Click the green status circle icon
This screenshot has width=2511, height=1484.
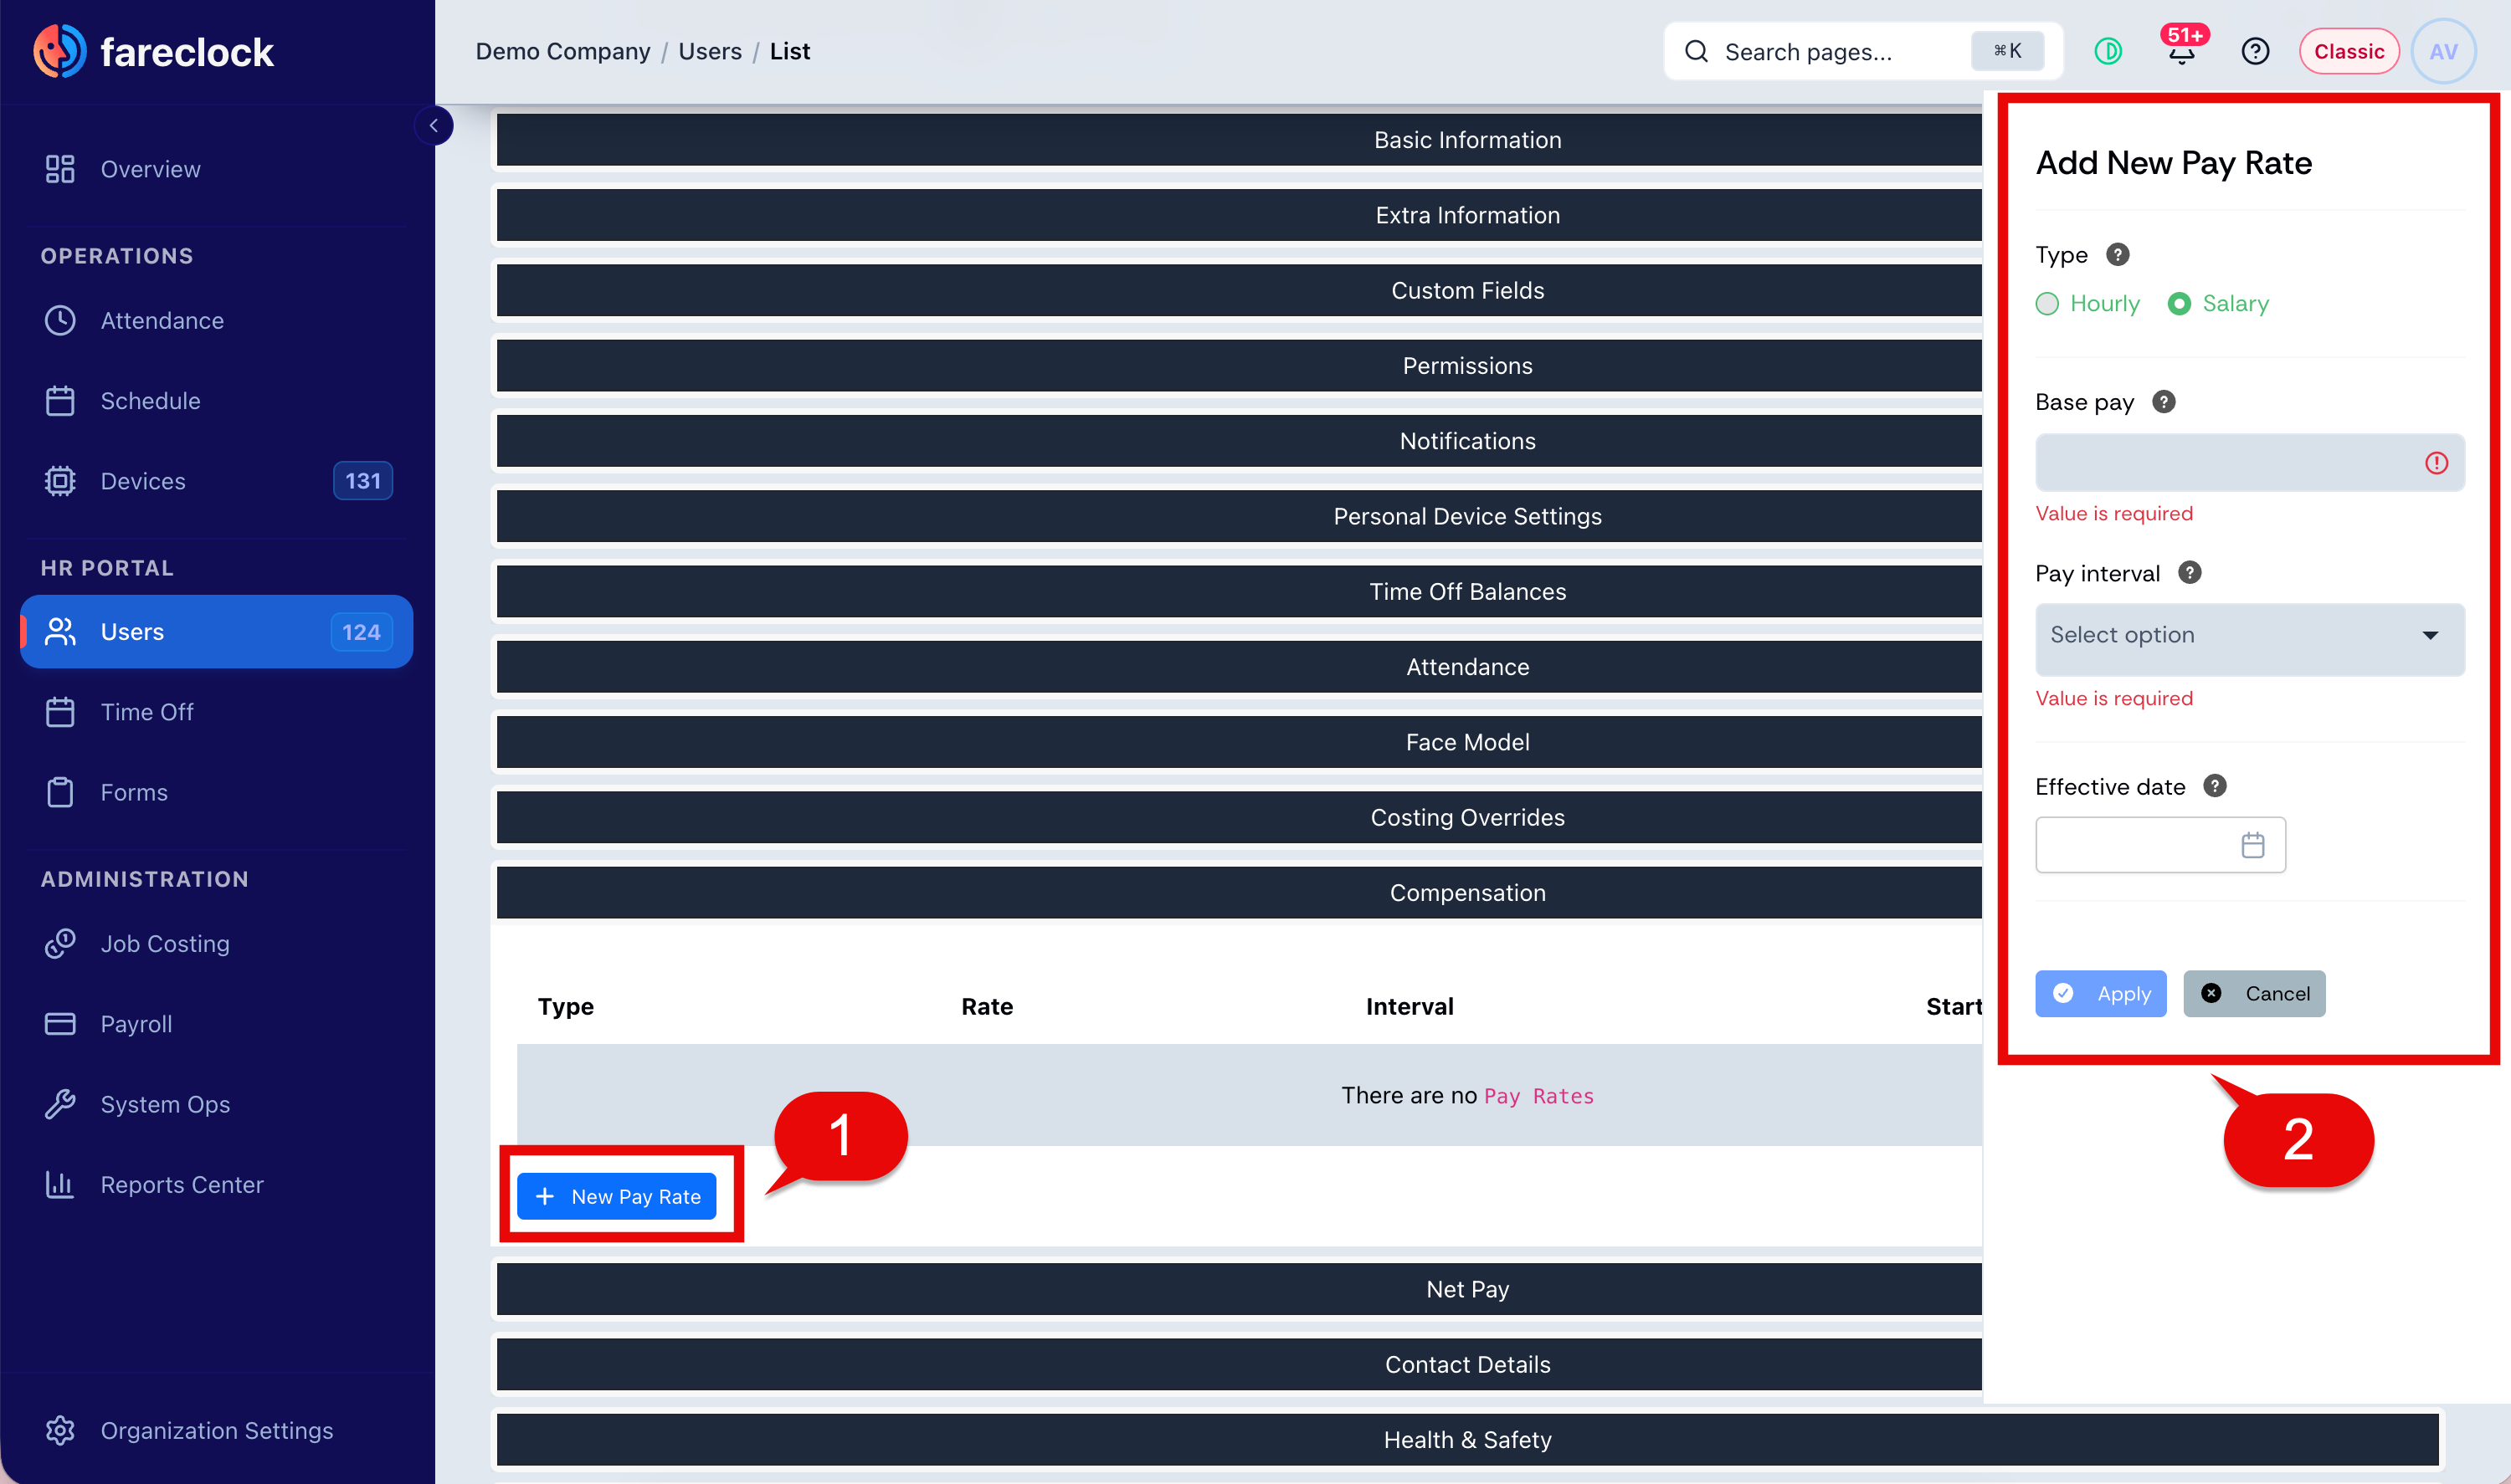click(x=2108, y=51)
